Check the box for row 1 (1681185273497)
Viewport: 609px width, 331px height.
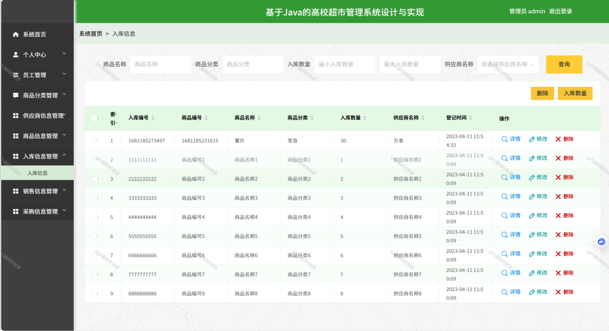(x=95, y=140)
